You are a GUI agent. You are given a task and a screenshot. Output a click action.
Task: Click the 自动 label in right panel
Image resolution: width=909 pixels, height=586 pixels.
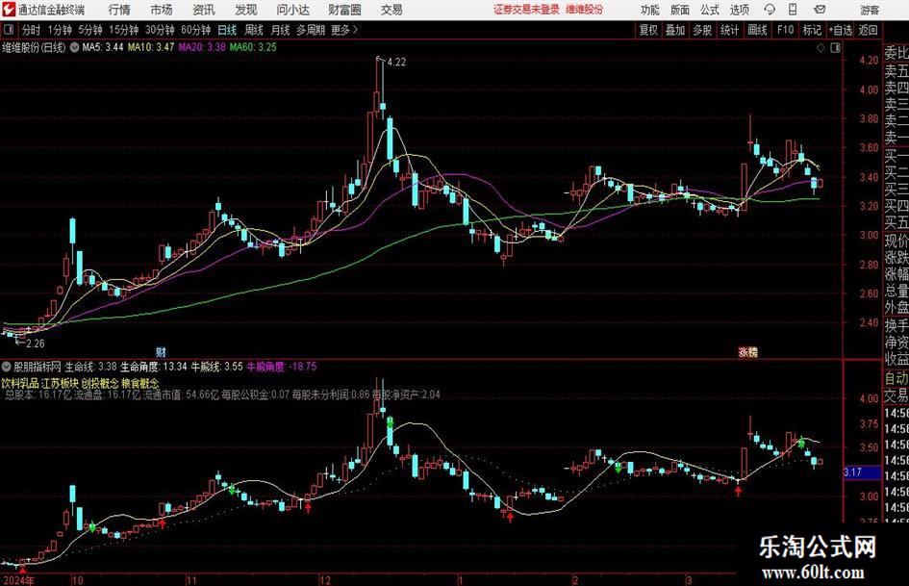click(x=896, y=378)
